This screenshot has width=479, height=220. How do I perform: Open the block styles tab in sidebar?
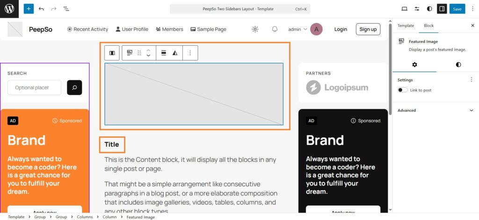[458, 64]
